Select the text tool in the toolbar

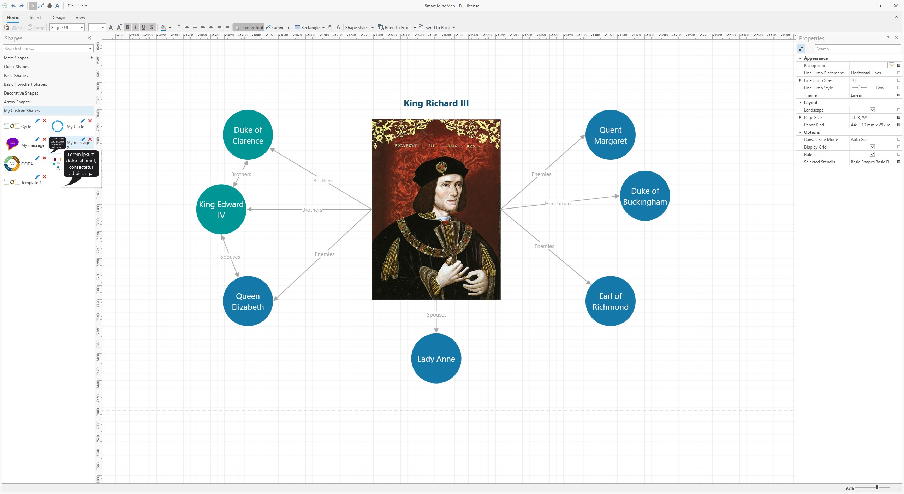click(x=338, y=27)
